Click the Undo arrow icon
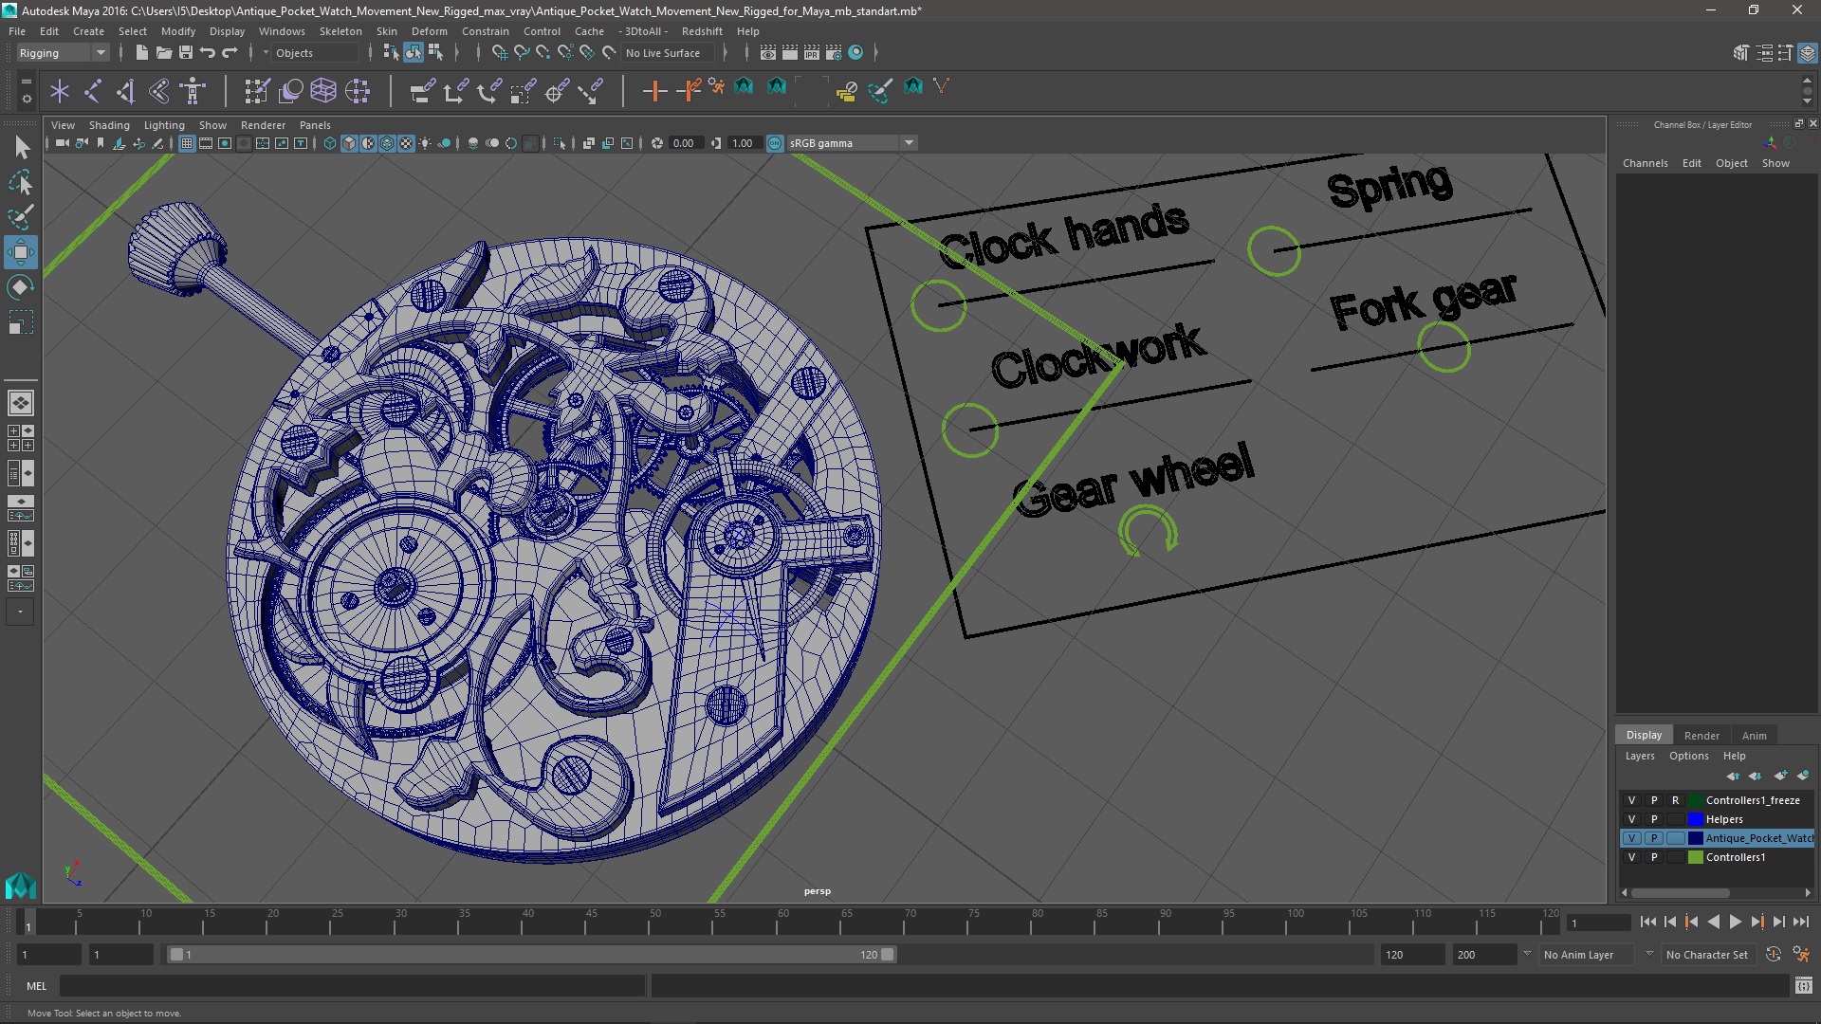This screenshot has height=1024, width=1821. (208, 53)
